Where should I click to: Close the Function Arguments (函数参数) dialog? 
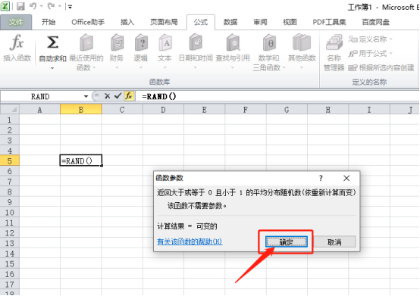pyautogui.click(x=346, y=178)
